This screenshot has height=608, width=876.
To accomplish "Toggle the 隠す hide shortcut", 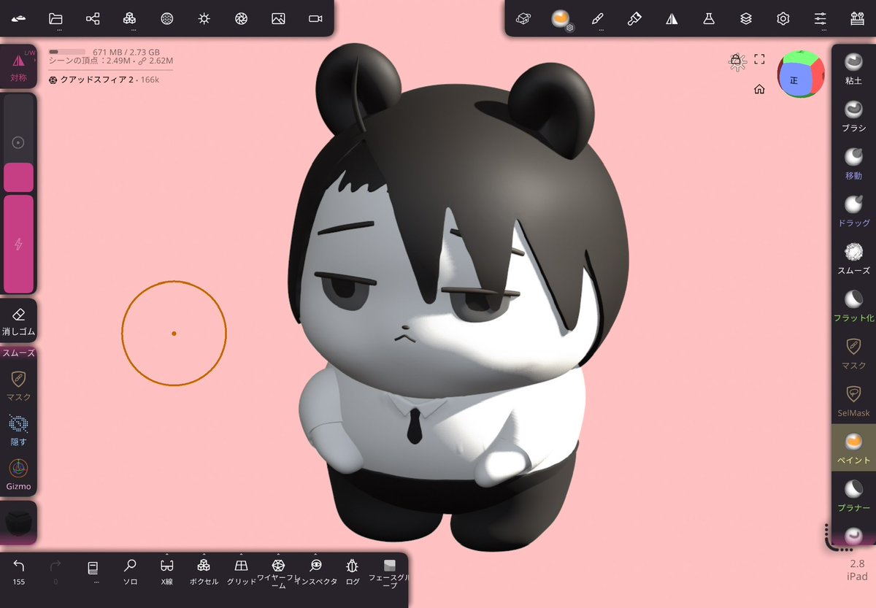I will coord(19,430).
